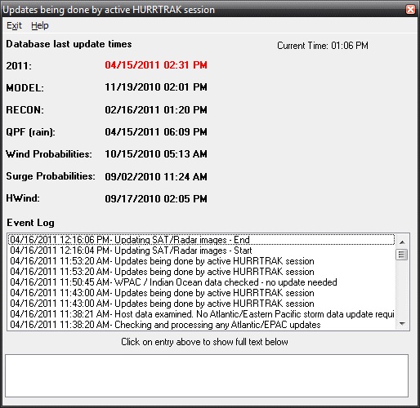Click the MODEL last update time
Image resolution: width=420 pixels, height=408 pixels.
(x=156, y=87)
